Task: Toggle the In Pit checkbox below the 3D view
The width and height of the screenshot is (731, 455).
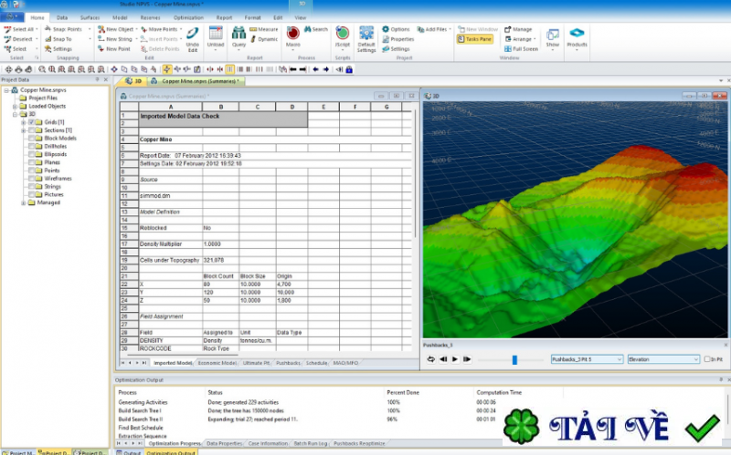Action: [707, 359]
